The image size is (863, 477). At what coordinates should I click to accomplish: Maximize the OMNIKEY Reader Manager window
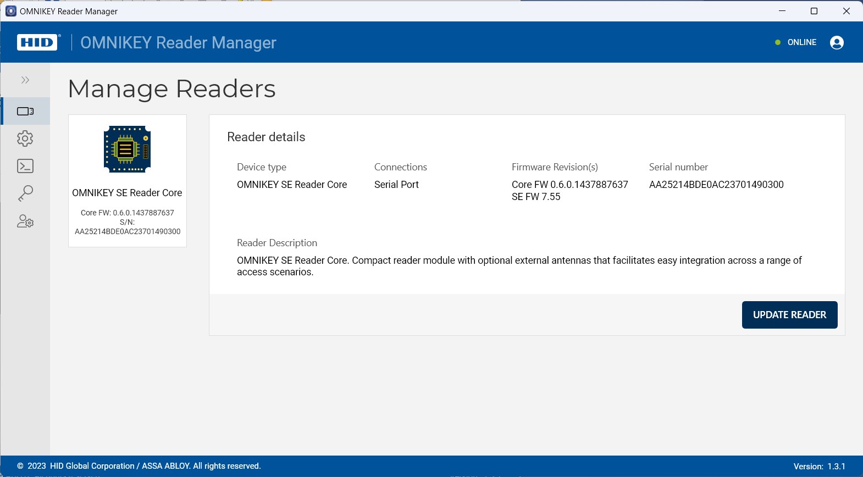click(x=814, y=11)
